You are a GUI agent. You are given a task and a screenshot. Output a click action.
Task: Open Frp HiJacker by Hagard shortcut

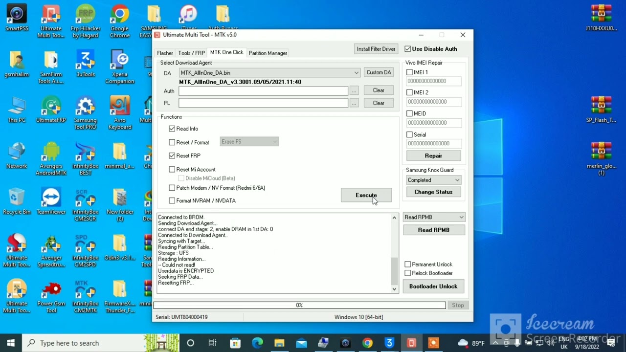click(x=85, y=22)
